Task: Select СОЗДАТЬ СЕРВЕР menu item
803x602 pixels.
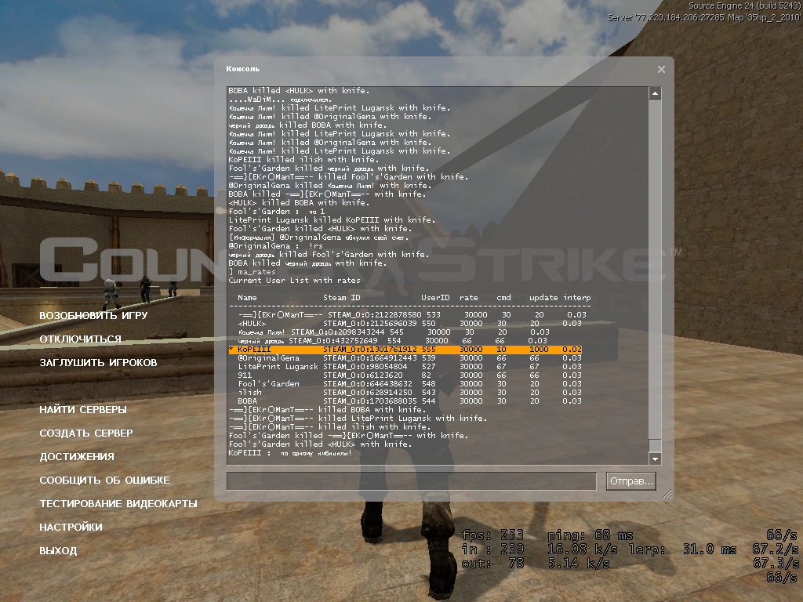Action: pos(86,433)
